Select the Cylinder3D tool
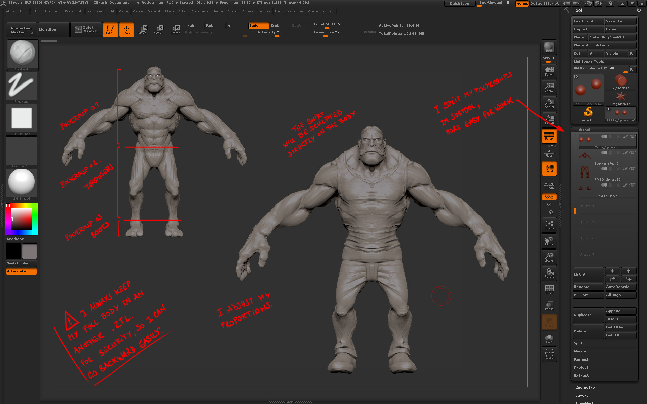This screenshot has width=647, height=404. point(620,82)
